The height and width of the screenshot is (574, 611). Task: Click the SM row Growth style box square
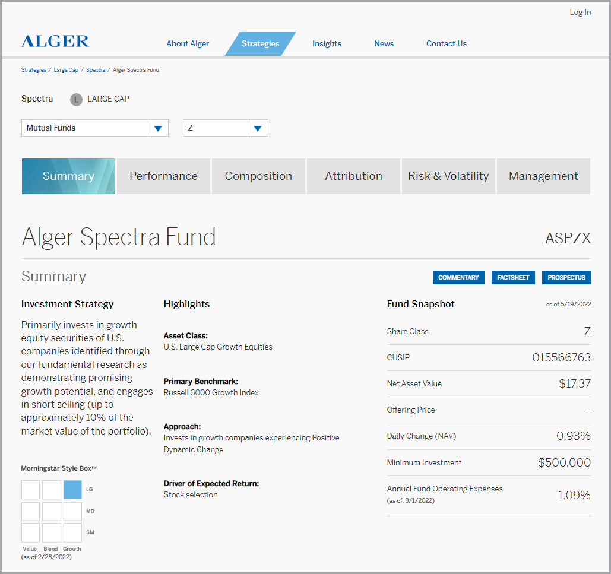[x=72, y=532]
